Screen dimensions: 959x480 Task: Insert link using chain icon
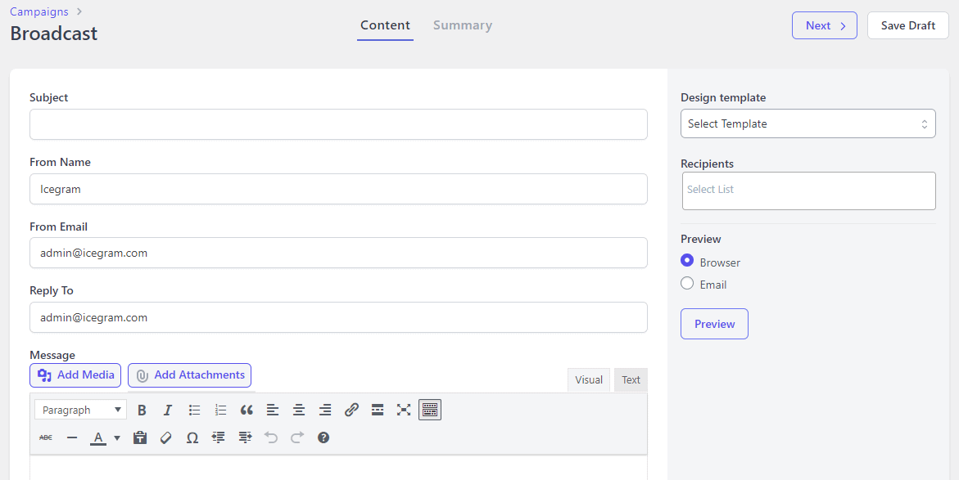pyautogui.click(x=351, y=410)
